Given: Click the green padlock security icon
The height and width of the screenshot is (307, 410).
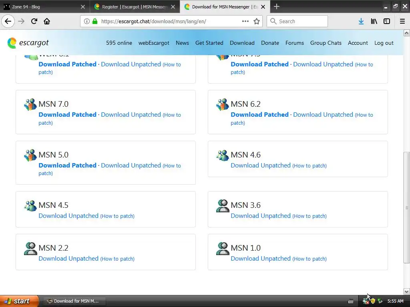Looking at the screenshot, I should tap(95, 22).
